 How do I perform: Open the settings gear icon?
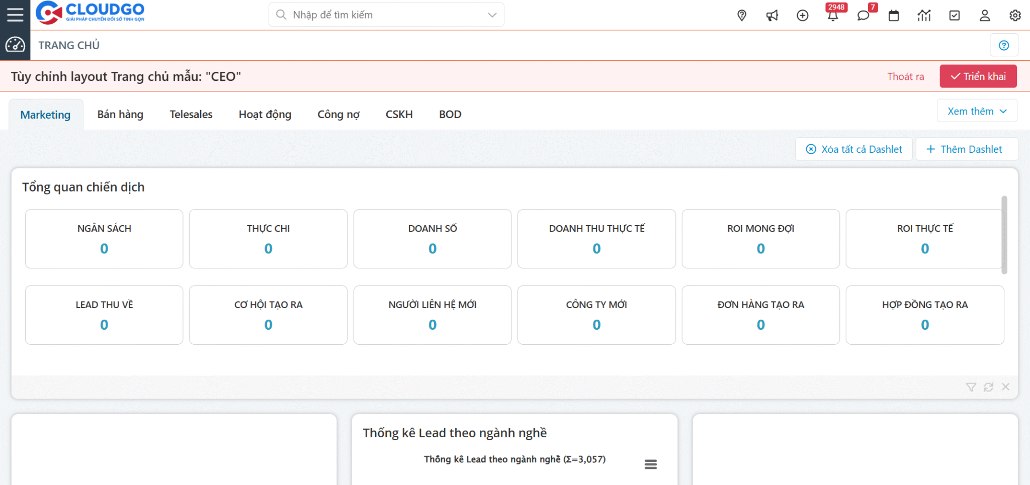tap(1015, 16)
